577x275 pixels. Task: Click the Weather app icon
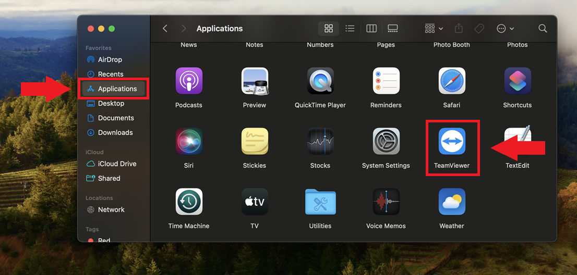[x=452, y=202]
